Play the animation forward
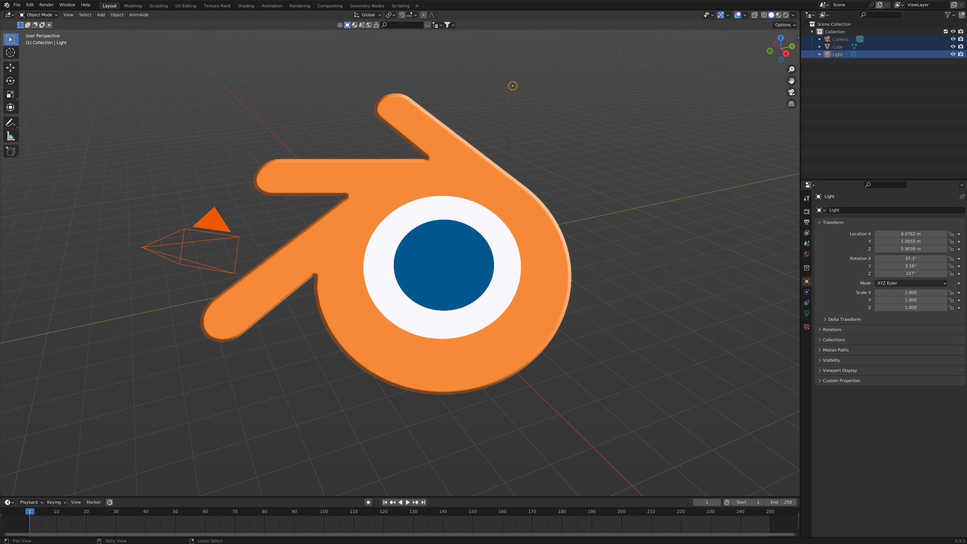 (x=408, y=502)
